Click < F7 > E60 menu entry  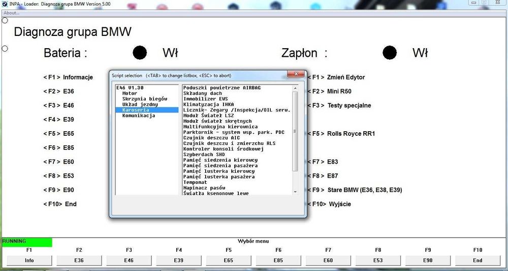click(x=58, y=162)
